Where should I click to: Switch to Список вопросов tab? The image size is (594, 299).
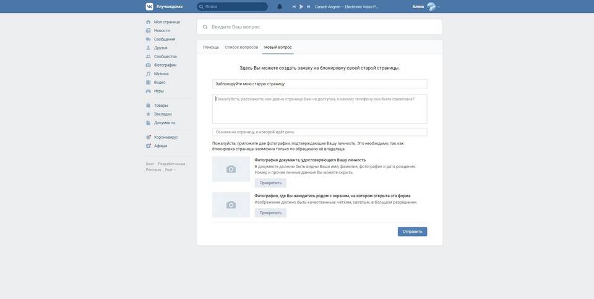[x=241, y=47]
